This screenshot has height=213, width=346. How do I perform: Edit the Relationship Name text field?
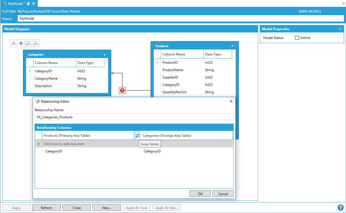click(134, 117)
